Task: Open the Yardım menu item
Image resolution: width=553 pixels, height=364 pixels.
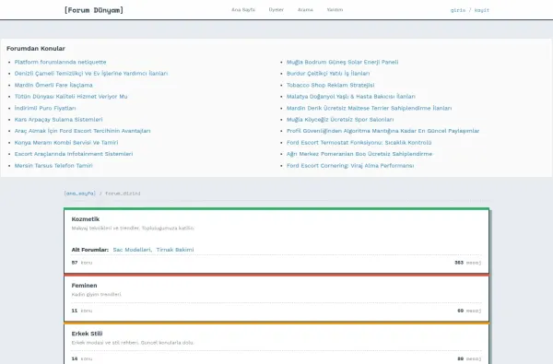Action: click(335, 10)
